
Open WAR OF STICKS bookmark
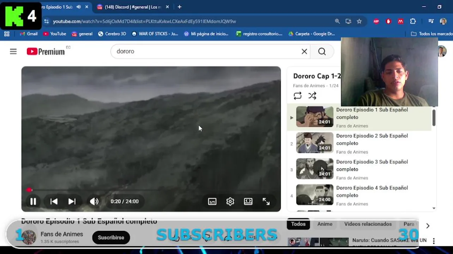click(x=155, y=34)
